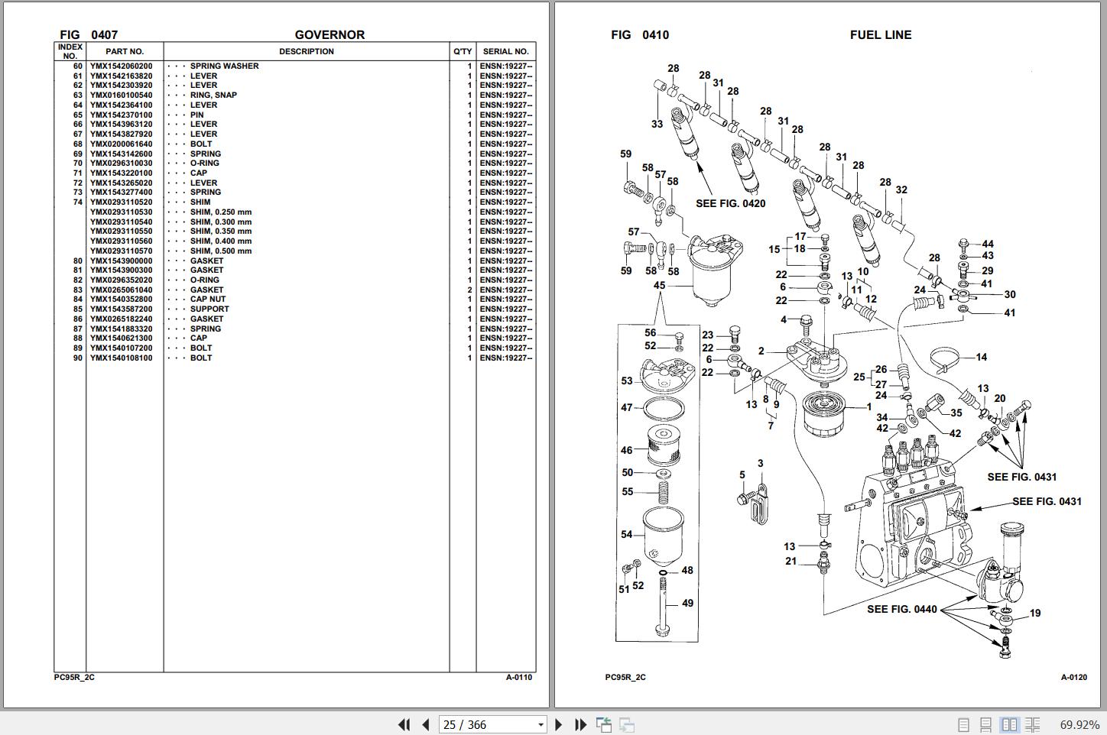
Task: Select the two-page facing view
Action: [x=1009, y=724]
